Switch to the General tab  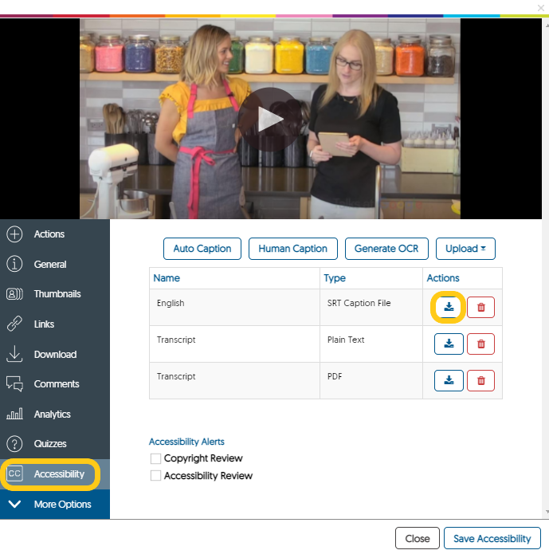tap(49, 265)
